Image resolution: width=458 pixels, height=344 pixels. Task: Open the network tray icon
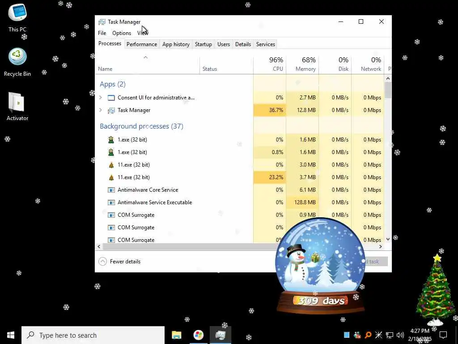(x=390, y=335)
